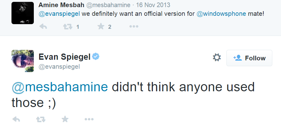
Task: Open Amine Mesbah's name link
Action: [61, 5]
